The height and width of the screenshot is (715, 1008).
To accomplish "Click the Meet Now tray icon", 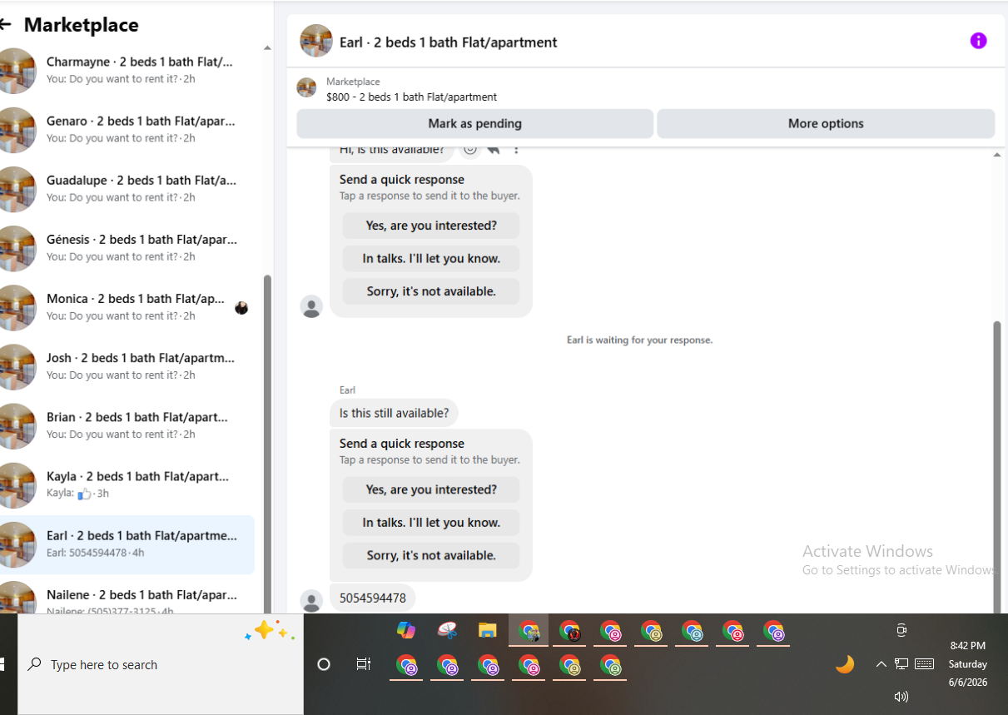I will (x=901, y=630).
